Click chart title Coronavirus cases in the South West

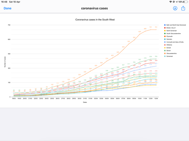tap(95, 19)
